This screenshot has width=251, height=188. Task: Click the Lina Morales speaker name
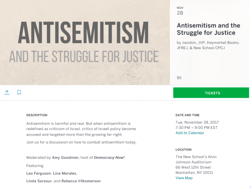tap(65, 173)
